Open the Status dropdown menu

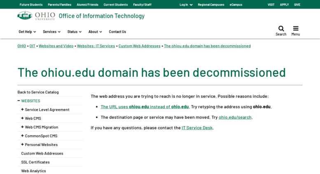coord(74,32)
